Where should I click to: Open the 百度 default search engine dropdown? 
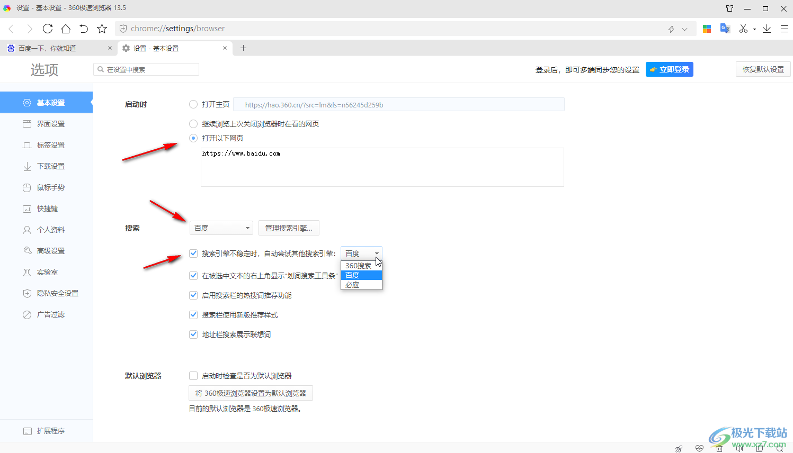tap(221, 228)
